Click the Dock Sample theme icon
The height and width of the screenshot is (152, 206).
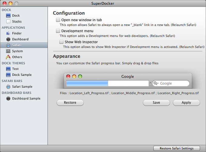(8, 75)
